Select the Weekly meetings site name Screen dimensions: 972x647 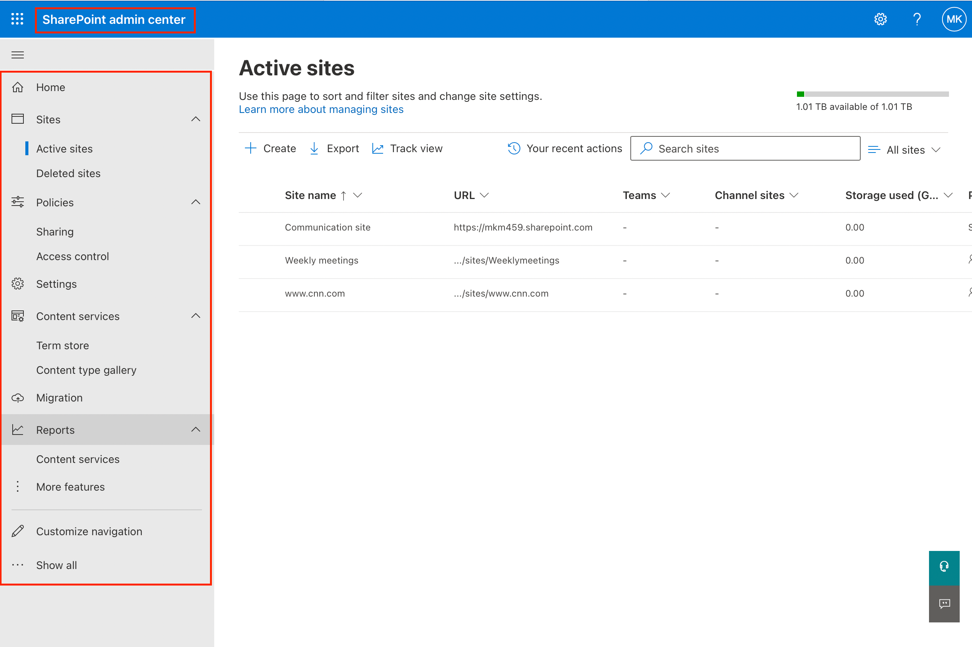coord(322,260)
